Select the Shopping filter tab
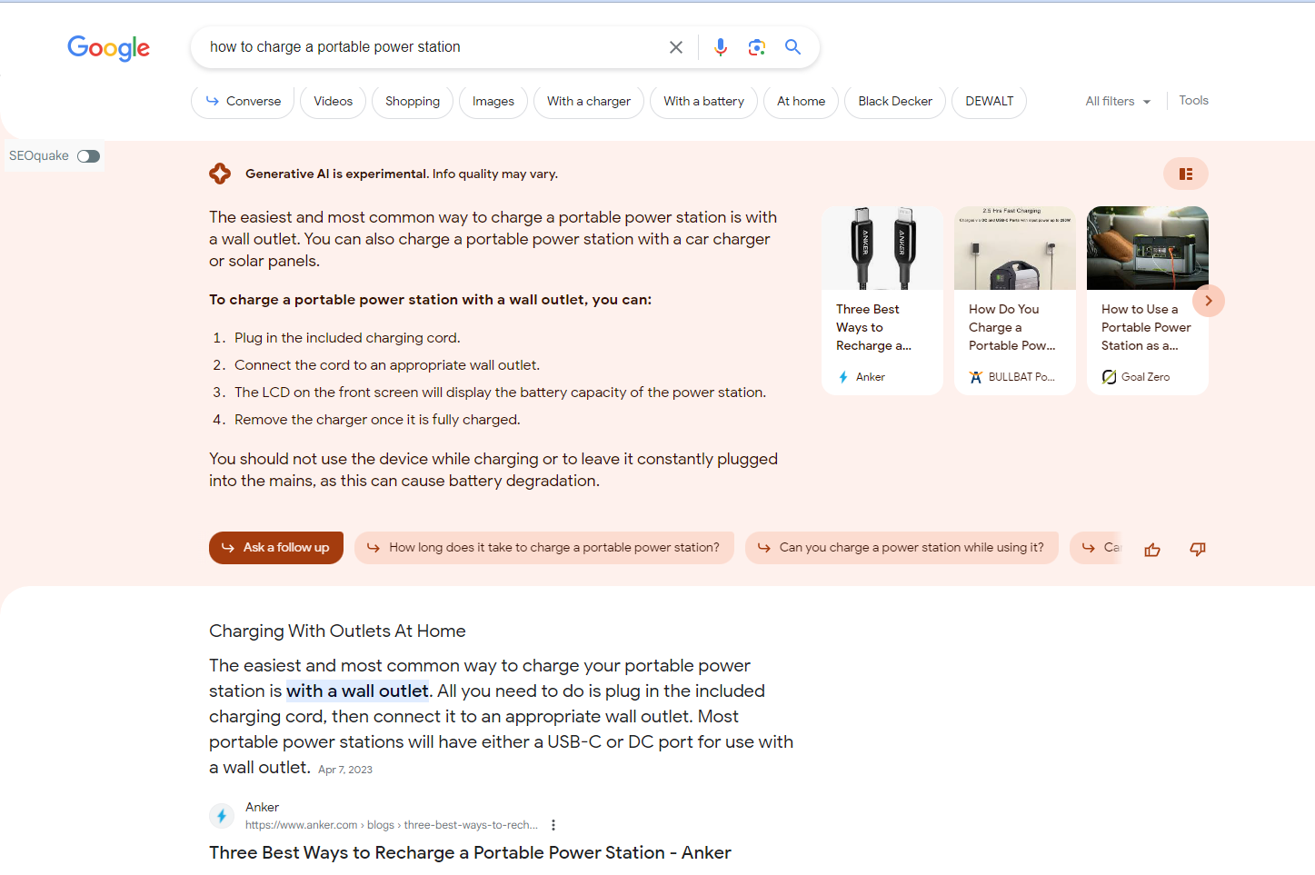 tap(412, 102)
